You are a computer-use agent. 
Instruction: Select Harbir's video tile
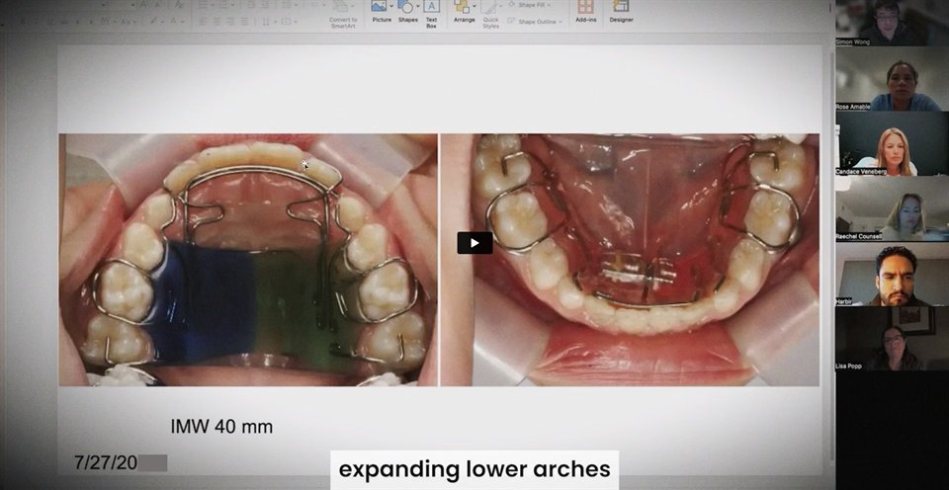tap(892, 274)
